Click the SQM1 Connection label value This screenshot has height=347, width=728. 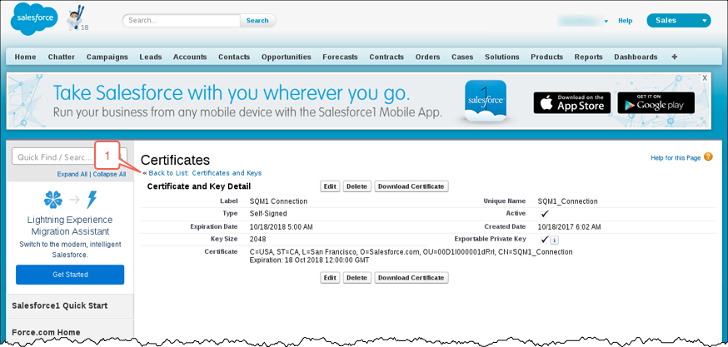click(x=278, y=201)
